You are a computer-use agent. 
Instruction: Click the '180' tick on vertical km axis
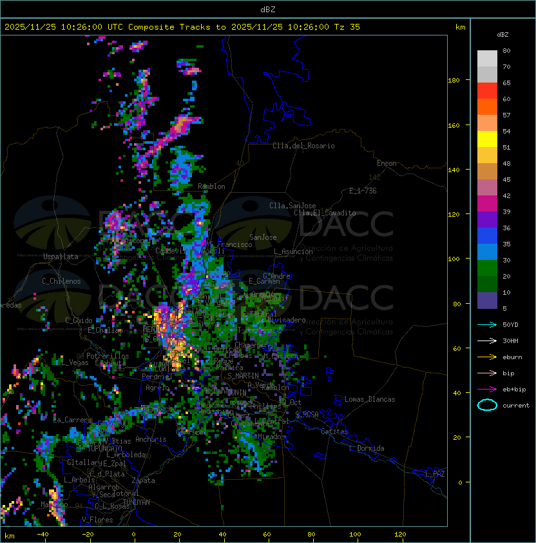click(x=454, y=81)
